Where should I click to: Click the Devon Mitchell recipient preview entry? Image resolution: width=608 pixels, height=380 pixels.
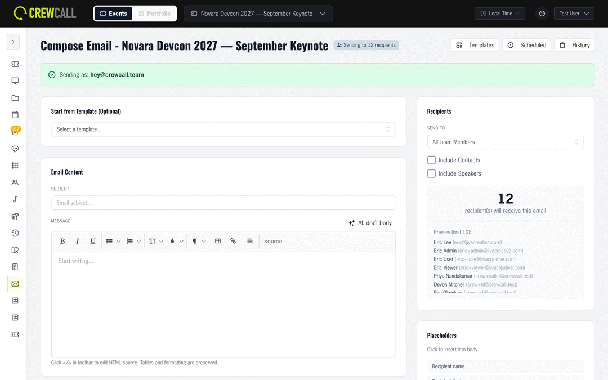coord(475,285)
